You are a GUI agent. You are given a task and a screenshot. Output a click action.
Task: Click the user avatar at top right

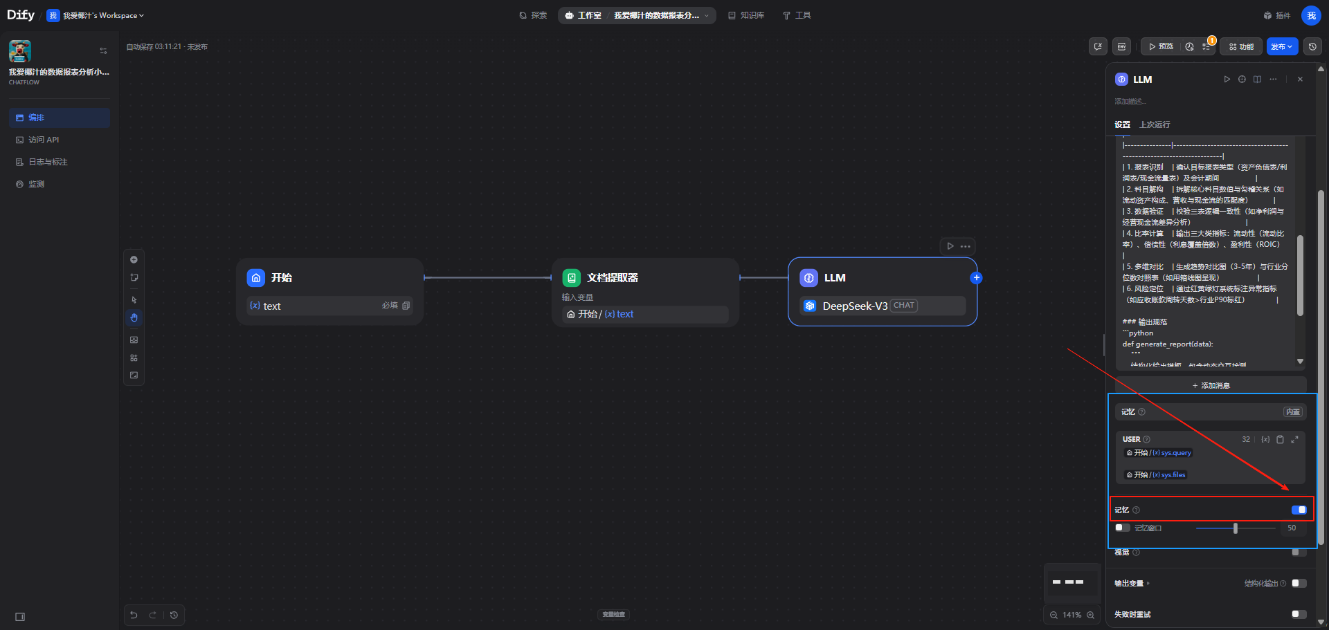pyautogui.click(x=1311, y=15)
